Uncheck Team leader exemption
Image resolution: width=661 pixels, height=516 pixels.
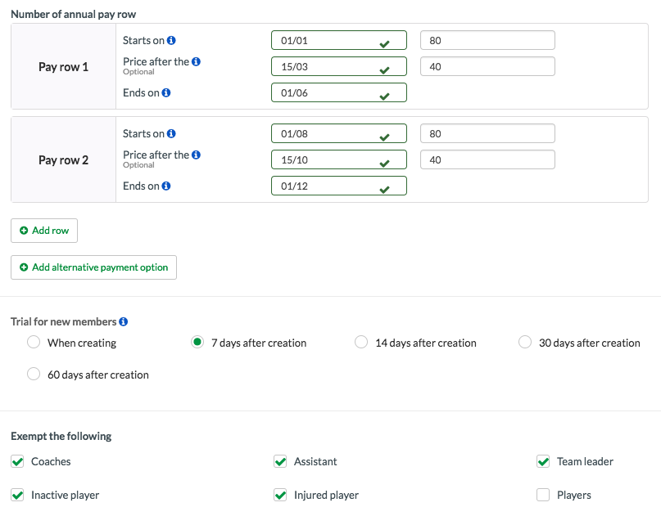click(543, 461)
